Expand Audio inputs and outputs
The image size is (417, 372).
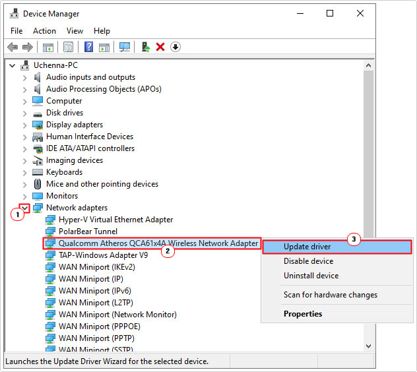point(24,78)
